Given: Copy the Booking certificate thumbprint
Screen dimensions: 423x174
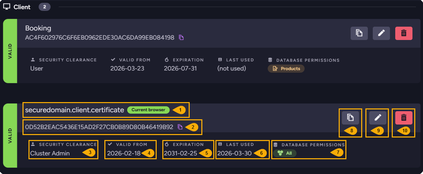Looking at the screenshot, I should tap(181, 38).
